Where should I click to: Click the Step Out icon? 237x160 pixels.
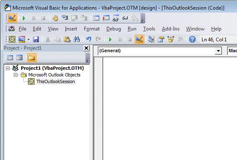click(84, 18)
